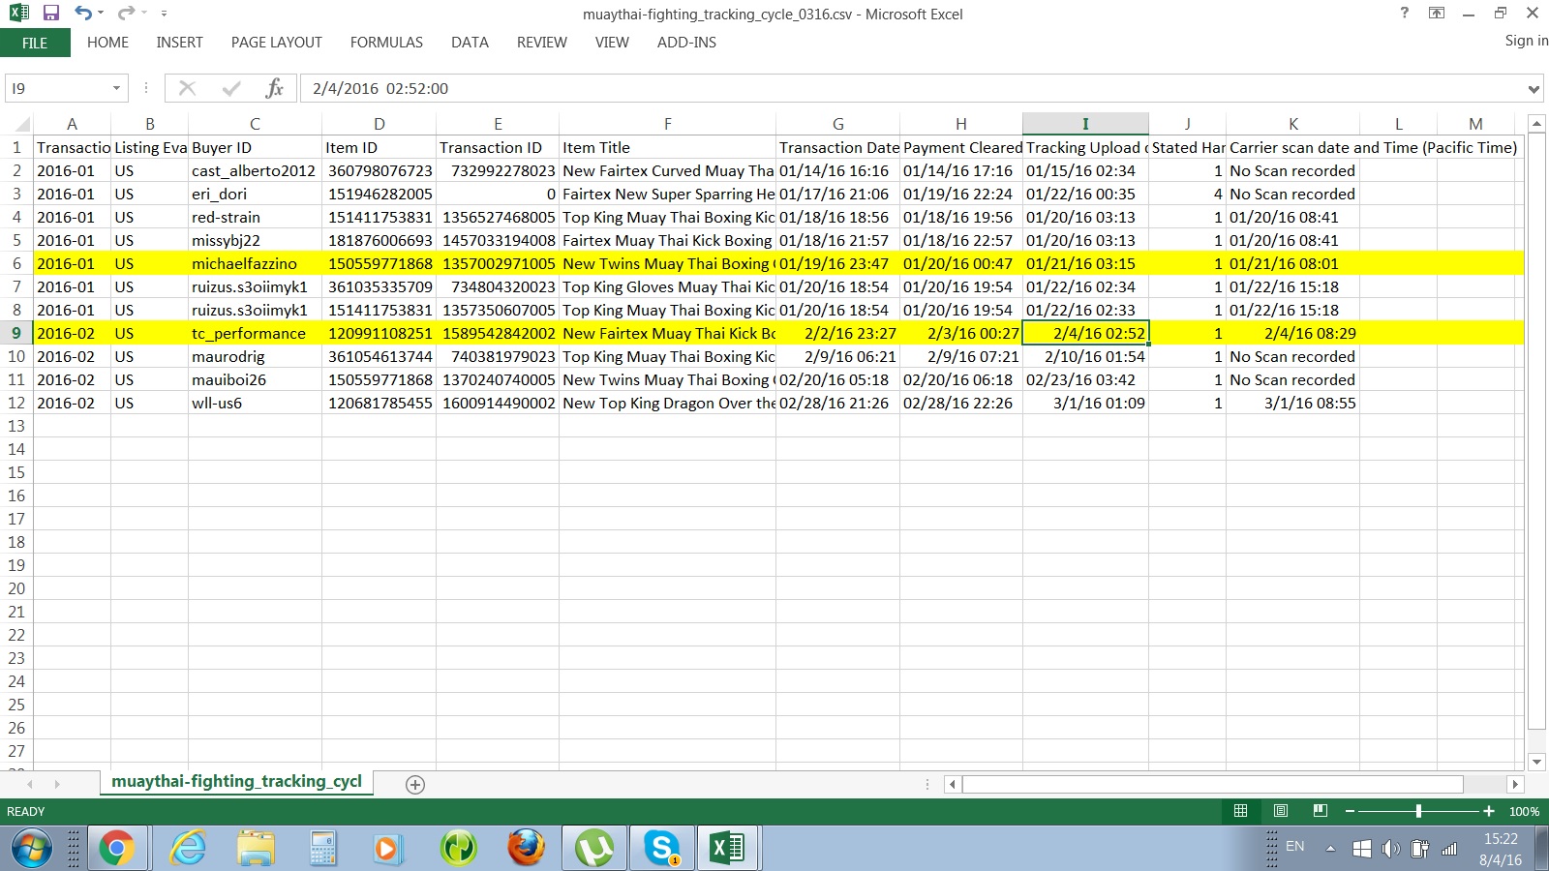
Task: Select the FORMULAS tab
Action: (386, 43)
